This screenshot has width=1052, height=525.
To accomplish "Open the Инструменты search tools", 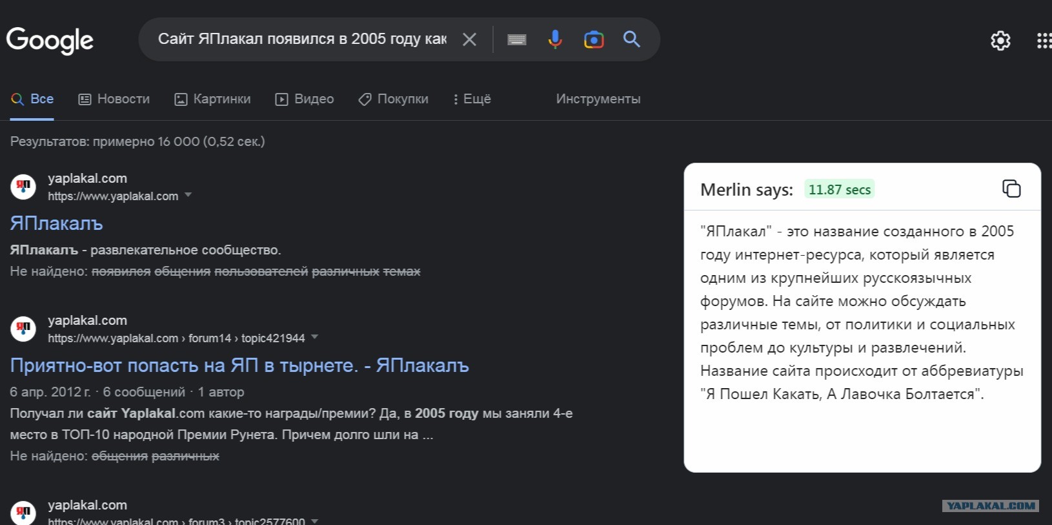I will (598, 99).
